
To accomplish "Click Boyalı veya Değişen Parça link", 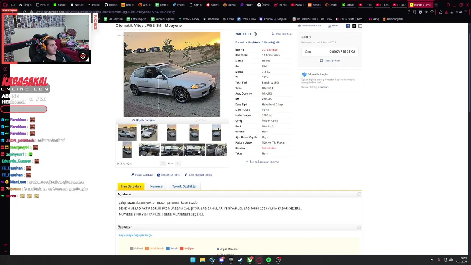I will [135, 235].
